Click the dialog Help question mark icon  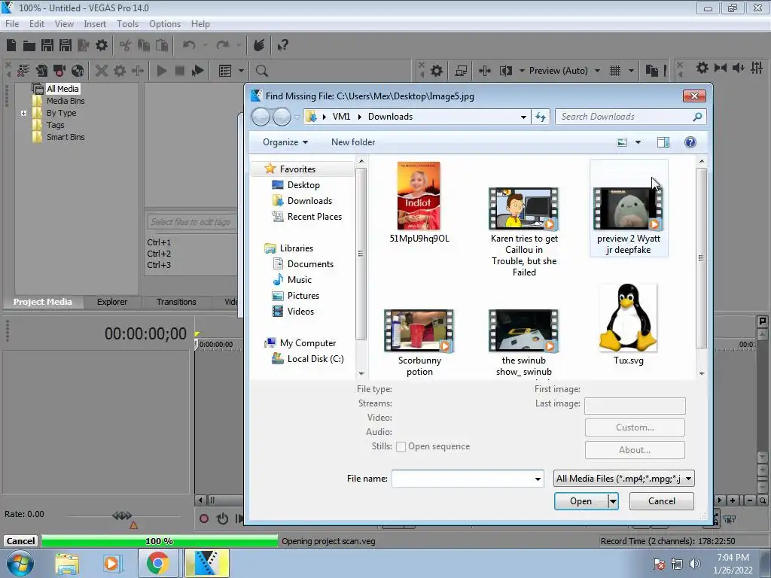690,142
